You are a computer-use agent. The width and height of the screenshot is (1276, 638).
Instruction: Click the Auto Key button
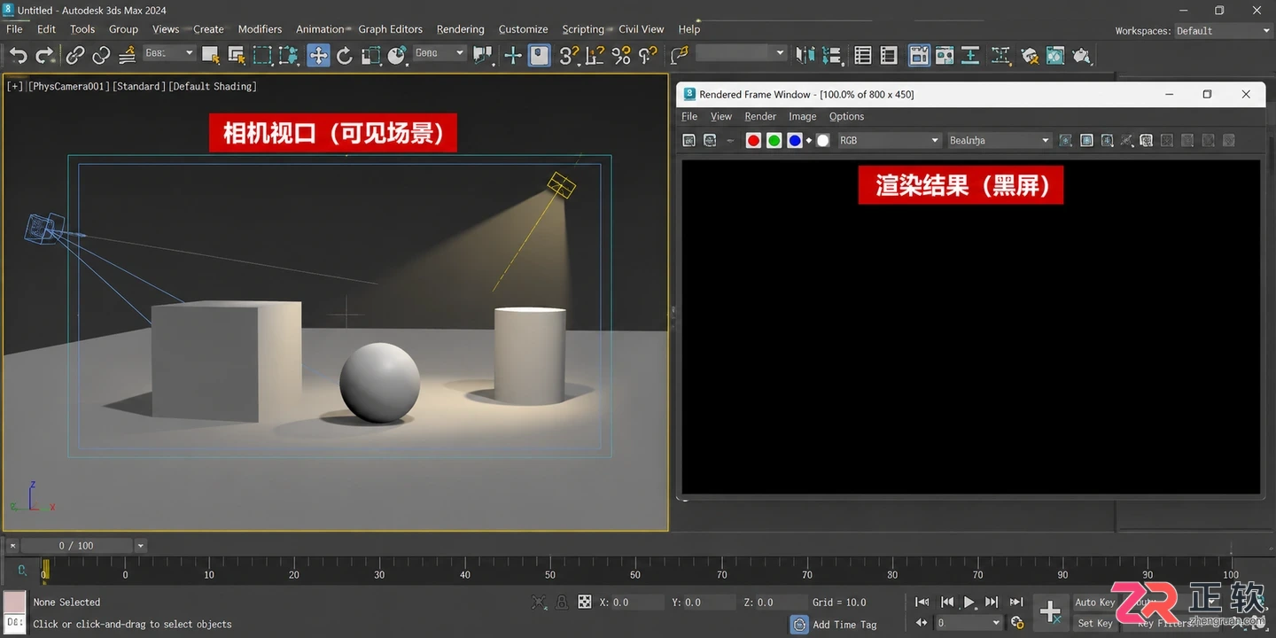[1095, 603]
